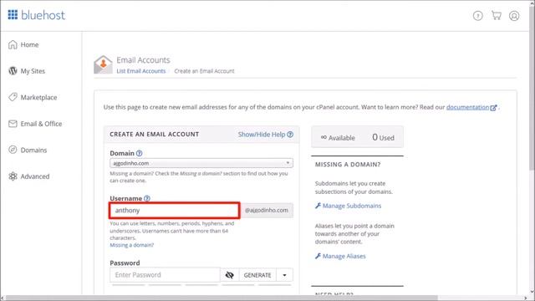Click the gear icon beside Advanced
Screen dimensions: 535x301
[13, 176]
